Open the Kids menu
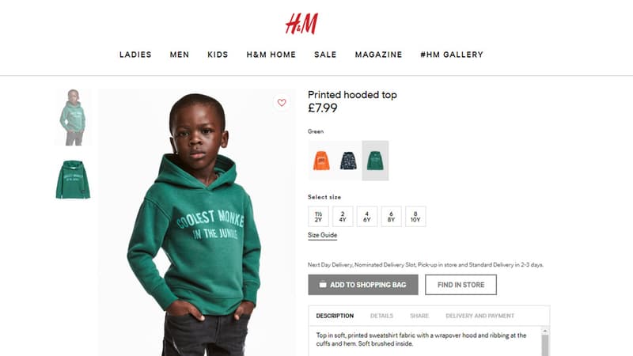Screen dimensions: 633x356 218,55
